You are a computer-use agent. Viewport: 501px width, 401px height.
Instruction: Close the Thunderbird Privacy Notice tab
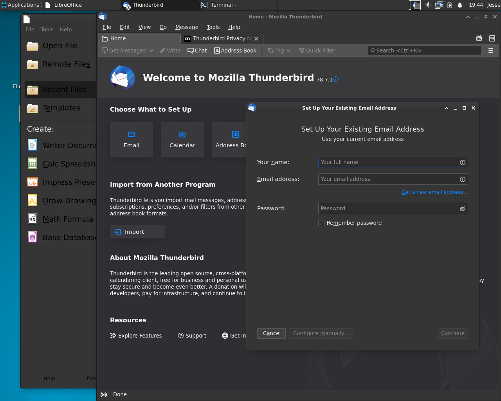click(256, 38)
